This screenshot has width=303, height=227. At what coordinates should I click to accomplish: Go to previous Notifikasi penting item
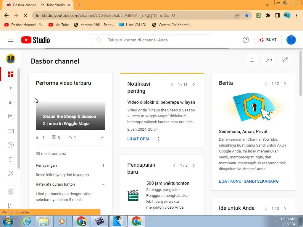(x=172, y=85)
